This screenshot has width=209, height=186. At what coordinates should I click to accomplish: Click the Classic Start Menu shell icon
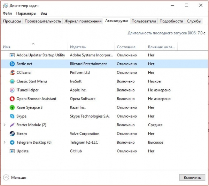(12, 81)
